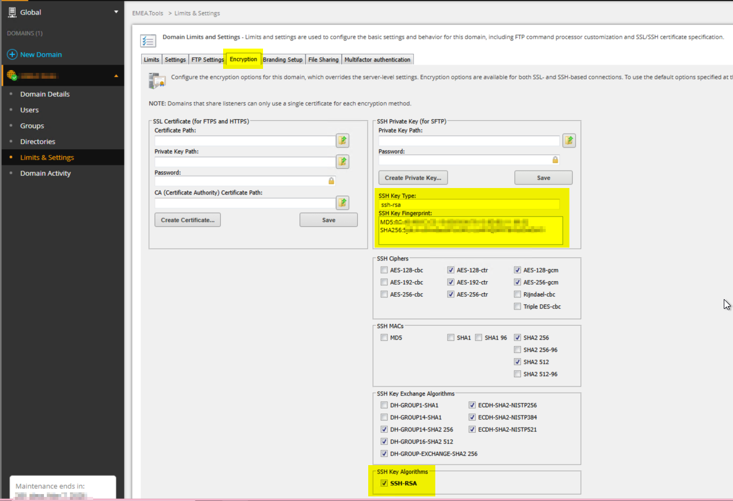Open the Multifactor authentication tab
Image resolution: width=733 pixels, height=501 pixels.
coord(377,60)
